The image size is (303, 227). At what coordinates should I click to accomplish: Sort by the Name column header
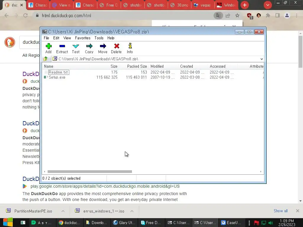pos(66,67)
